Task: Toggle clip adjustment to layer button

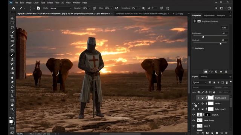Action: [x=206, y=72]
